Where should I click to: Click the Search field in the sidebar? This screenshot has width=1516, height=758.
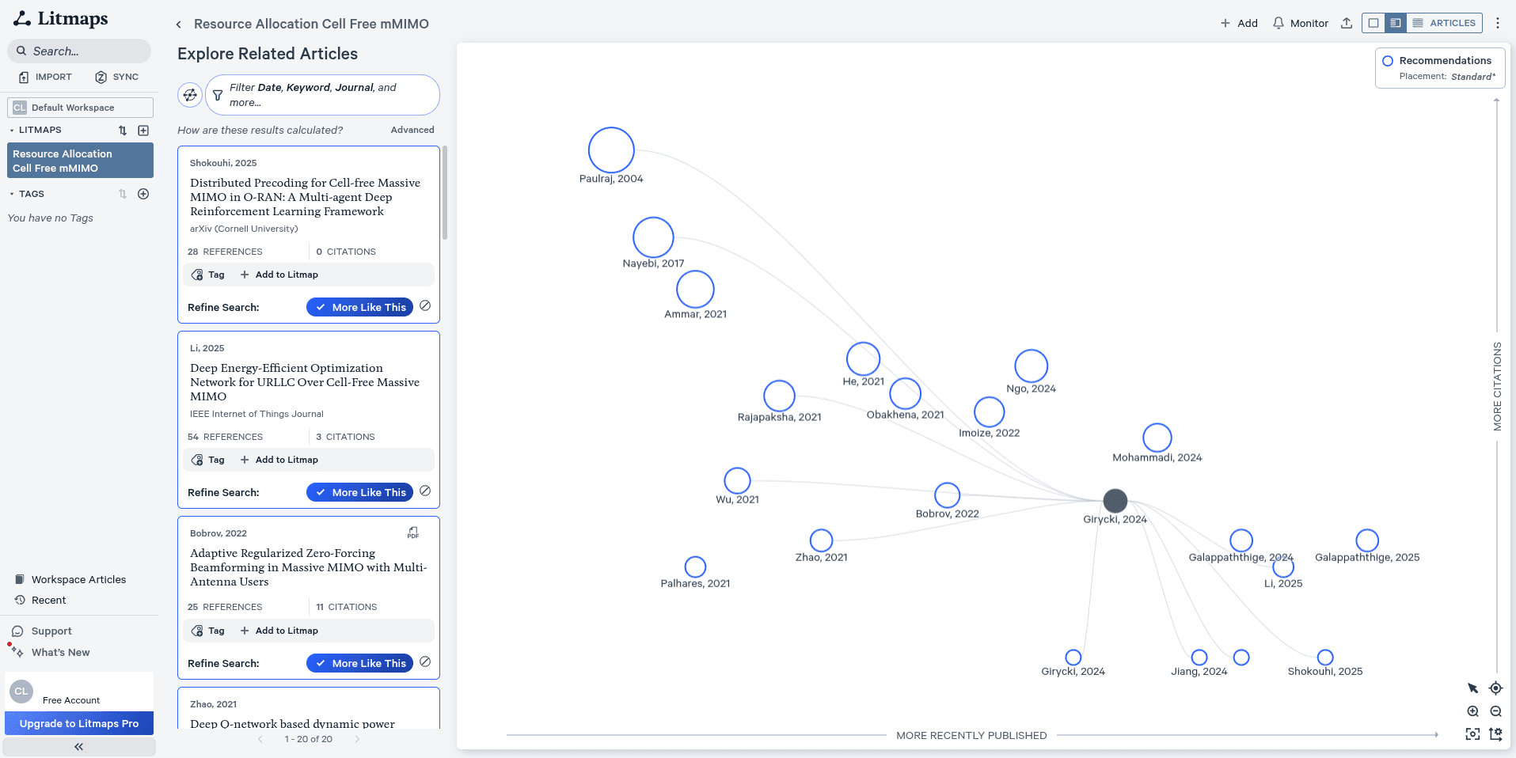click(79, 51)
